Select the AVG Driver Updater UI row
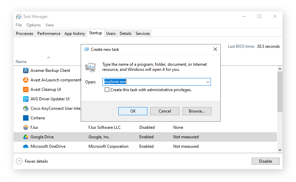The width and height of the screenshot is (296, 182). 50,99
